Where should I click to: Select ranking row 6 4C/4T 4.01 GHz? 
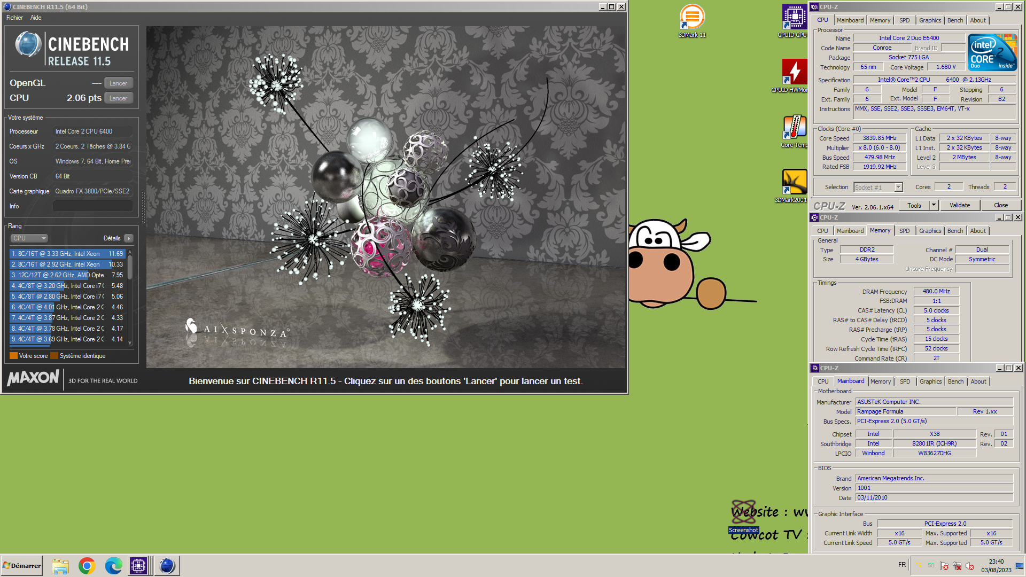click(x=67, y=307)
